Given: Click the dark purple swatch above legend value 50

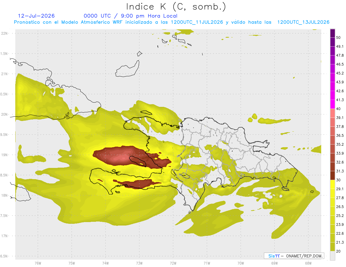Looking at the screenshot, I should coord(332,33).
